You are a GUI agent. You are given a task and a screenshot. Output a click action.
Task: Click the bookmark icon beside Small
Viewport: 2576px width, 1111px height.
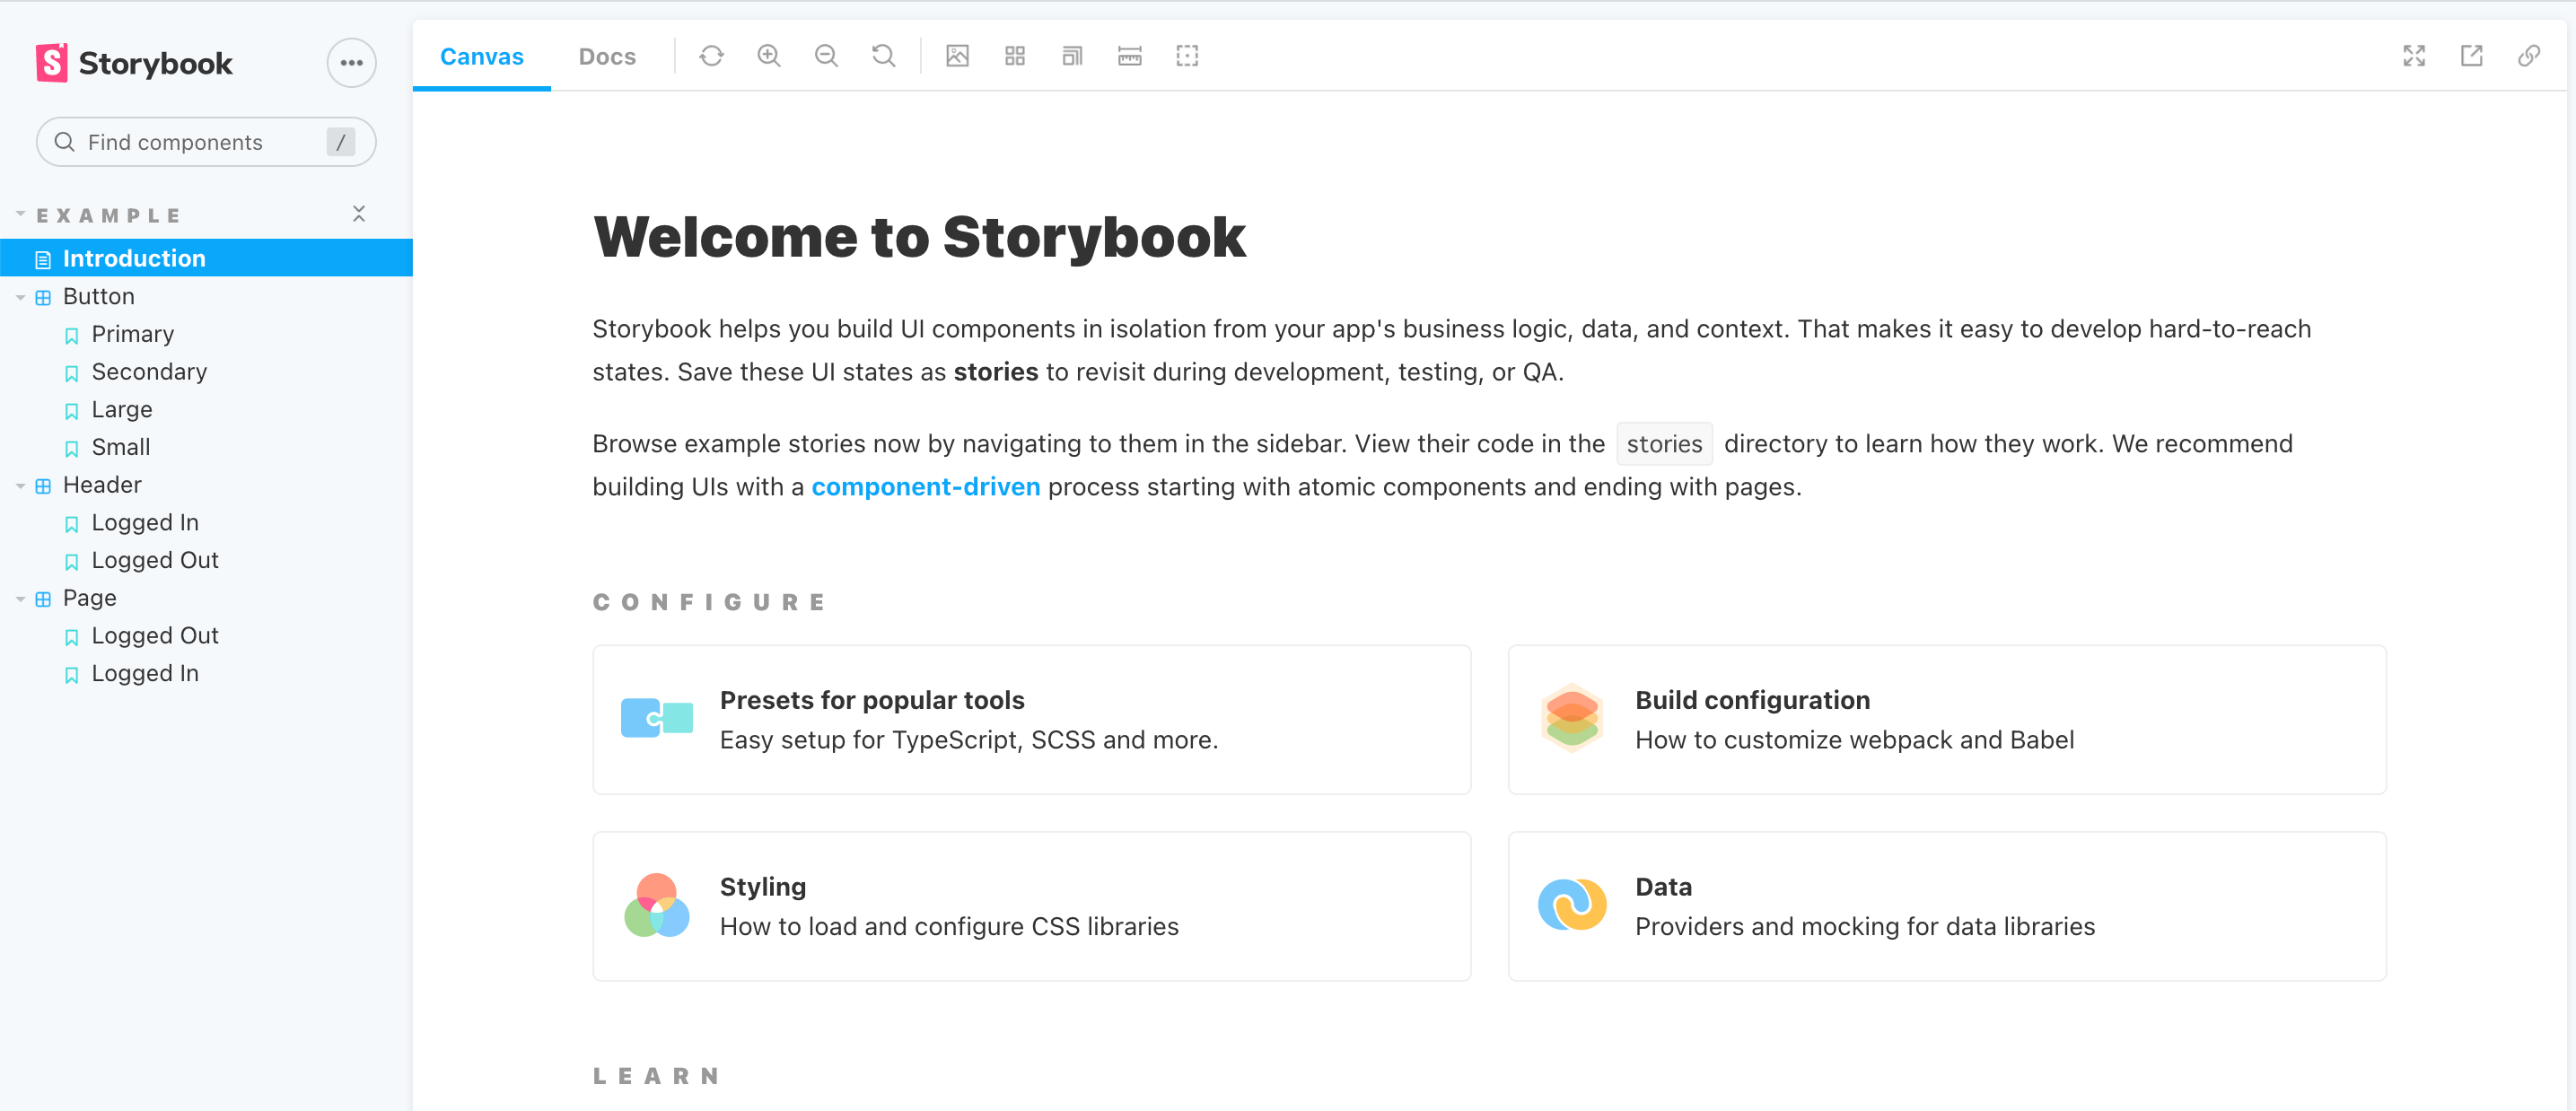click(71, 449)
